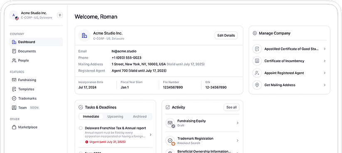This screenshot has width=342, height=153.
Task: Expand chevron for Fundraising Equity activity
Action: (x=238, y=123)
